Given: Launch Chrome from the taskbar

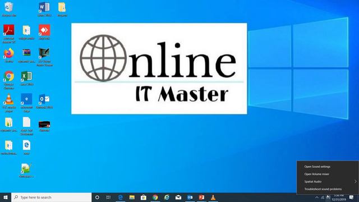Looking at the screenshot, I should click(x=155, y=197).
